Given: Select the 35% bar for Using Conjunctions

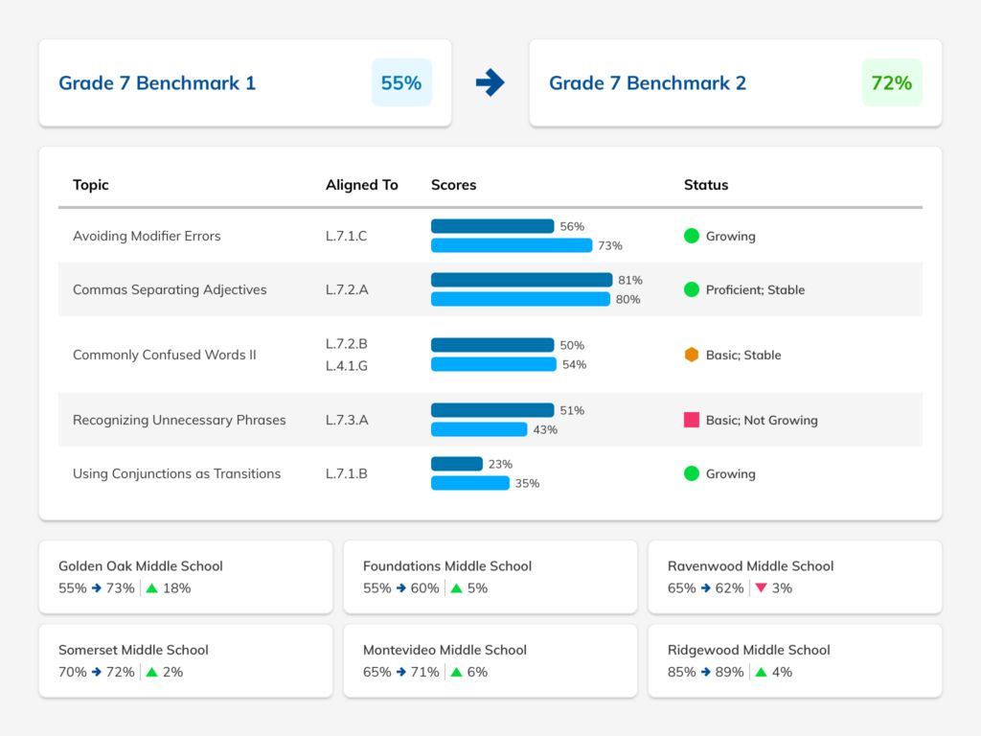Looking at the screenshot, I should pyautogui.click(x=470, y=483).
